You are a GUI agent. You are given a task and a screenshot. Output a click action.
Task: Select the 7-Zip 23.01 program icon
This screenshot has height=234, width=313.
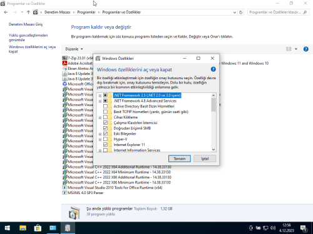click(x=64, y=58)
